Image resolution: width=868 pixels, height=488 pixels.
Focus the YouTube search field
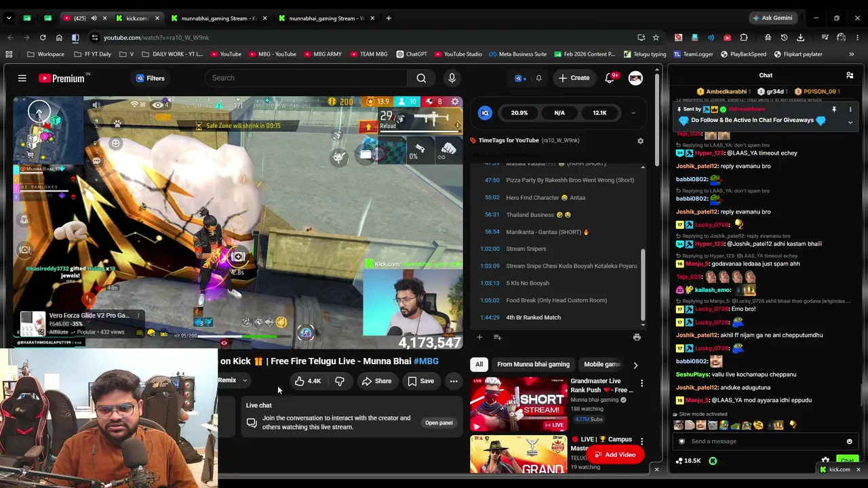pos(307,78)
